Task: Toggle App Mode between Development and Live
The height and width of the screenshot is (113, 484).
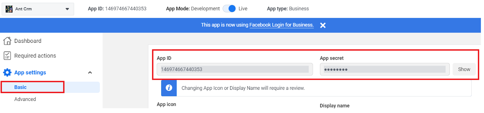Action: tap(229, 9)
